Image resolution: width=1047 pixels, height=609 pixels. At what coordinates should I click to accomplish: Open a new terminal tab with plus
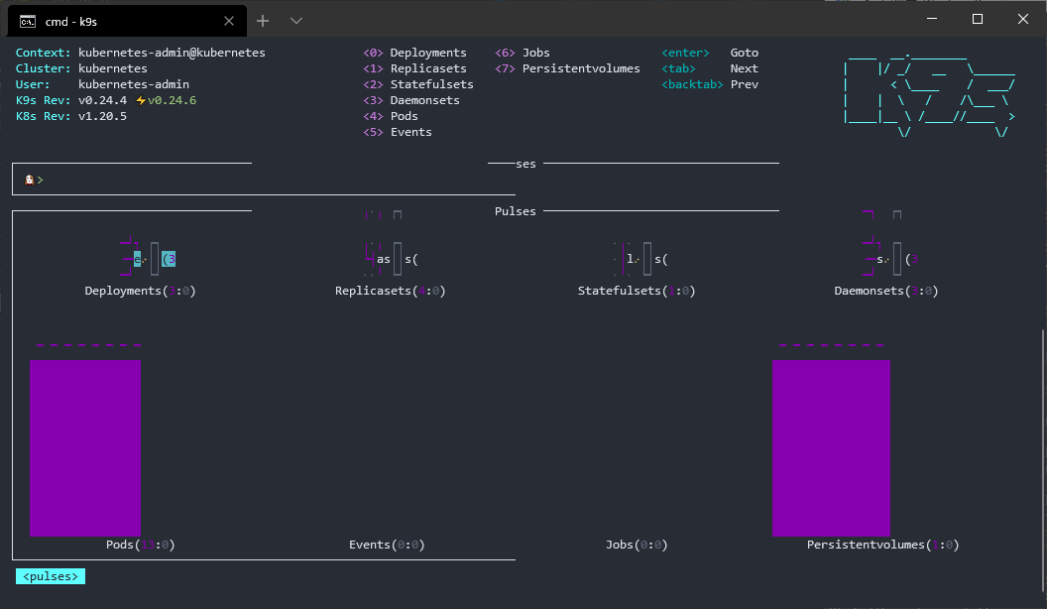(x=263, y=22)
